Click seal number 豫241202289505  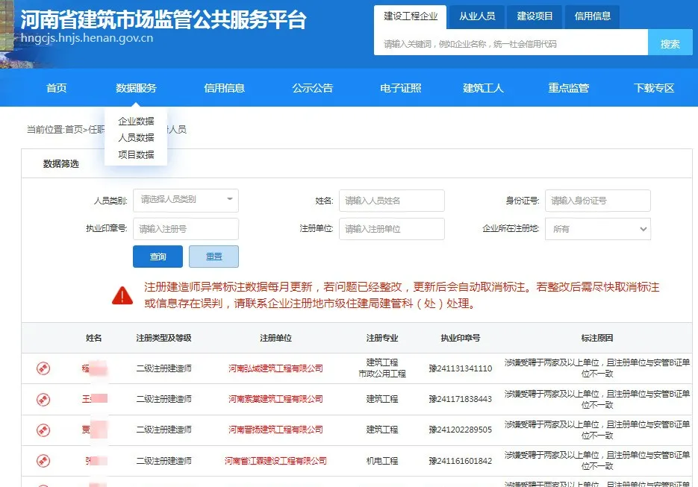click(x=461, y=430)
